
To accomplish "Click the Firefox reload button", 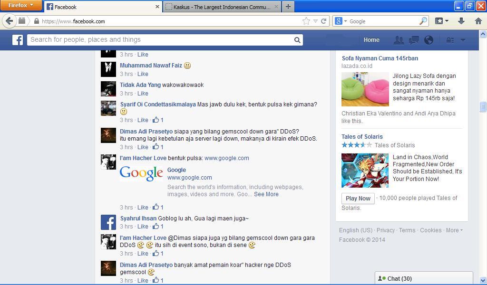I will [x=324, y=21].
